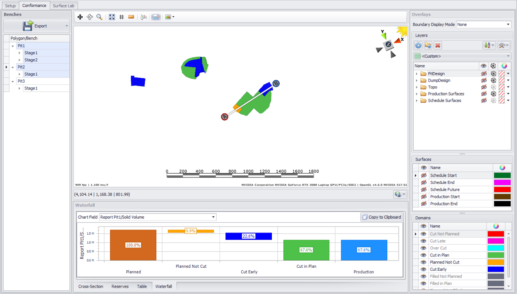Toggle wireframe for Topo layer
This screenshot has height=294, width=517.
click(493, 87)
